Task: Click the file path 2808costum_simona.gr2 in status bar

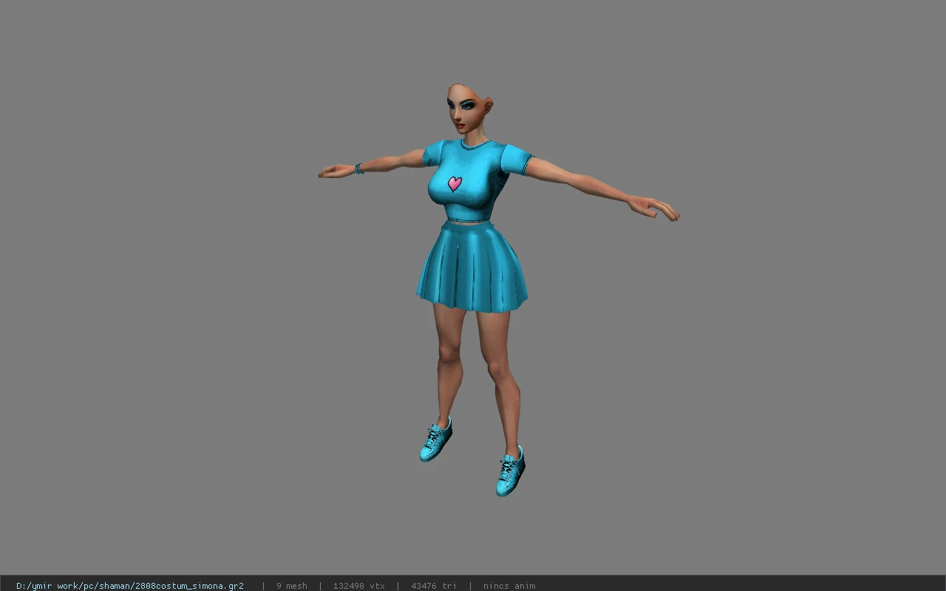Action: click(130, 586)
